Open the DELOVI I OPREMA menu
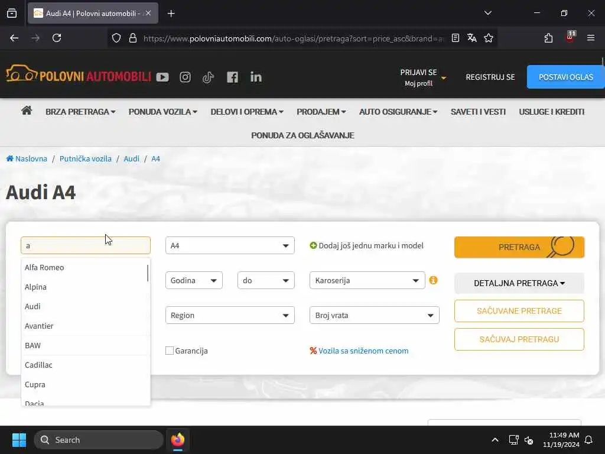This screenshot has height=454, width=605. (247, 112)
